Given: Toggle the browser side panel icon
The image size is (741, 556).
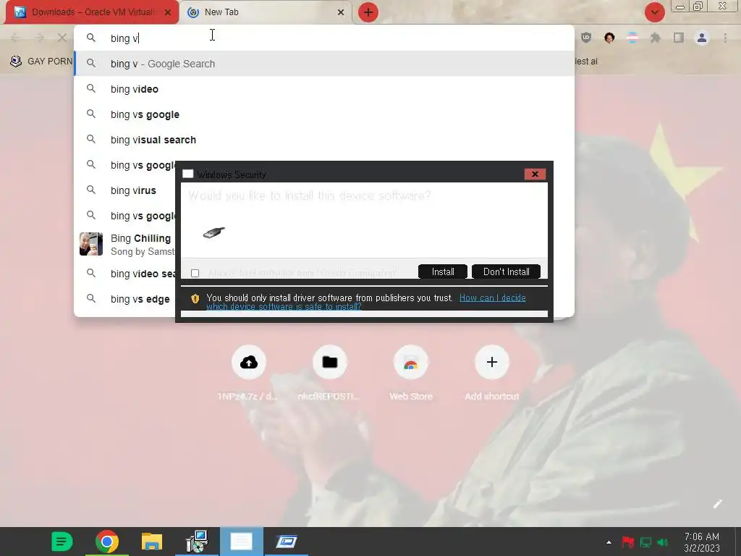Looking at the screenshot, I should click(x=679, y=38).
